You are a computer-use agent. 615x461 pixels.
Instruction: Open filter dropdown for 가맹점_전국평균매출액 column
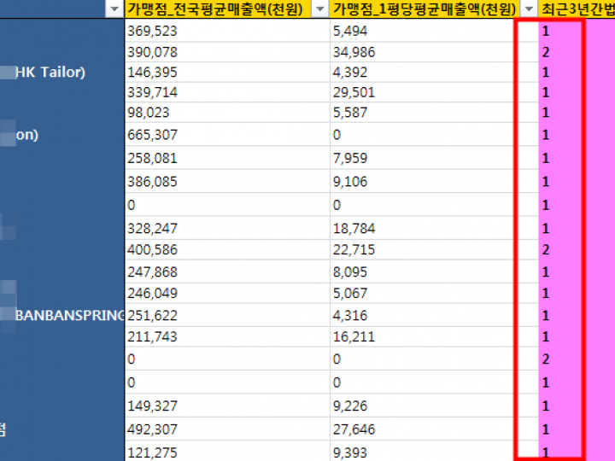pos(320,9)
